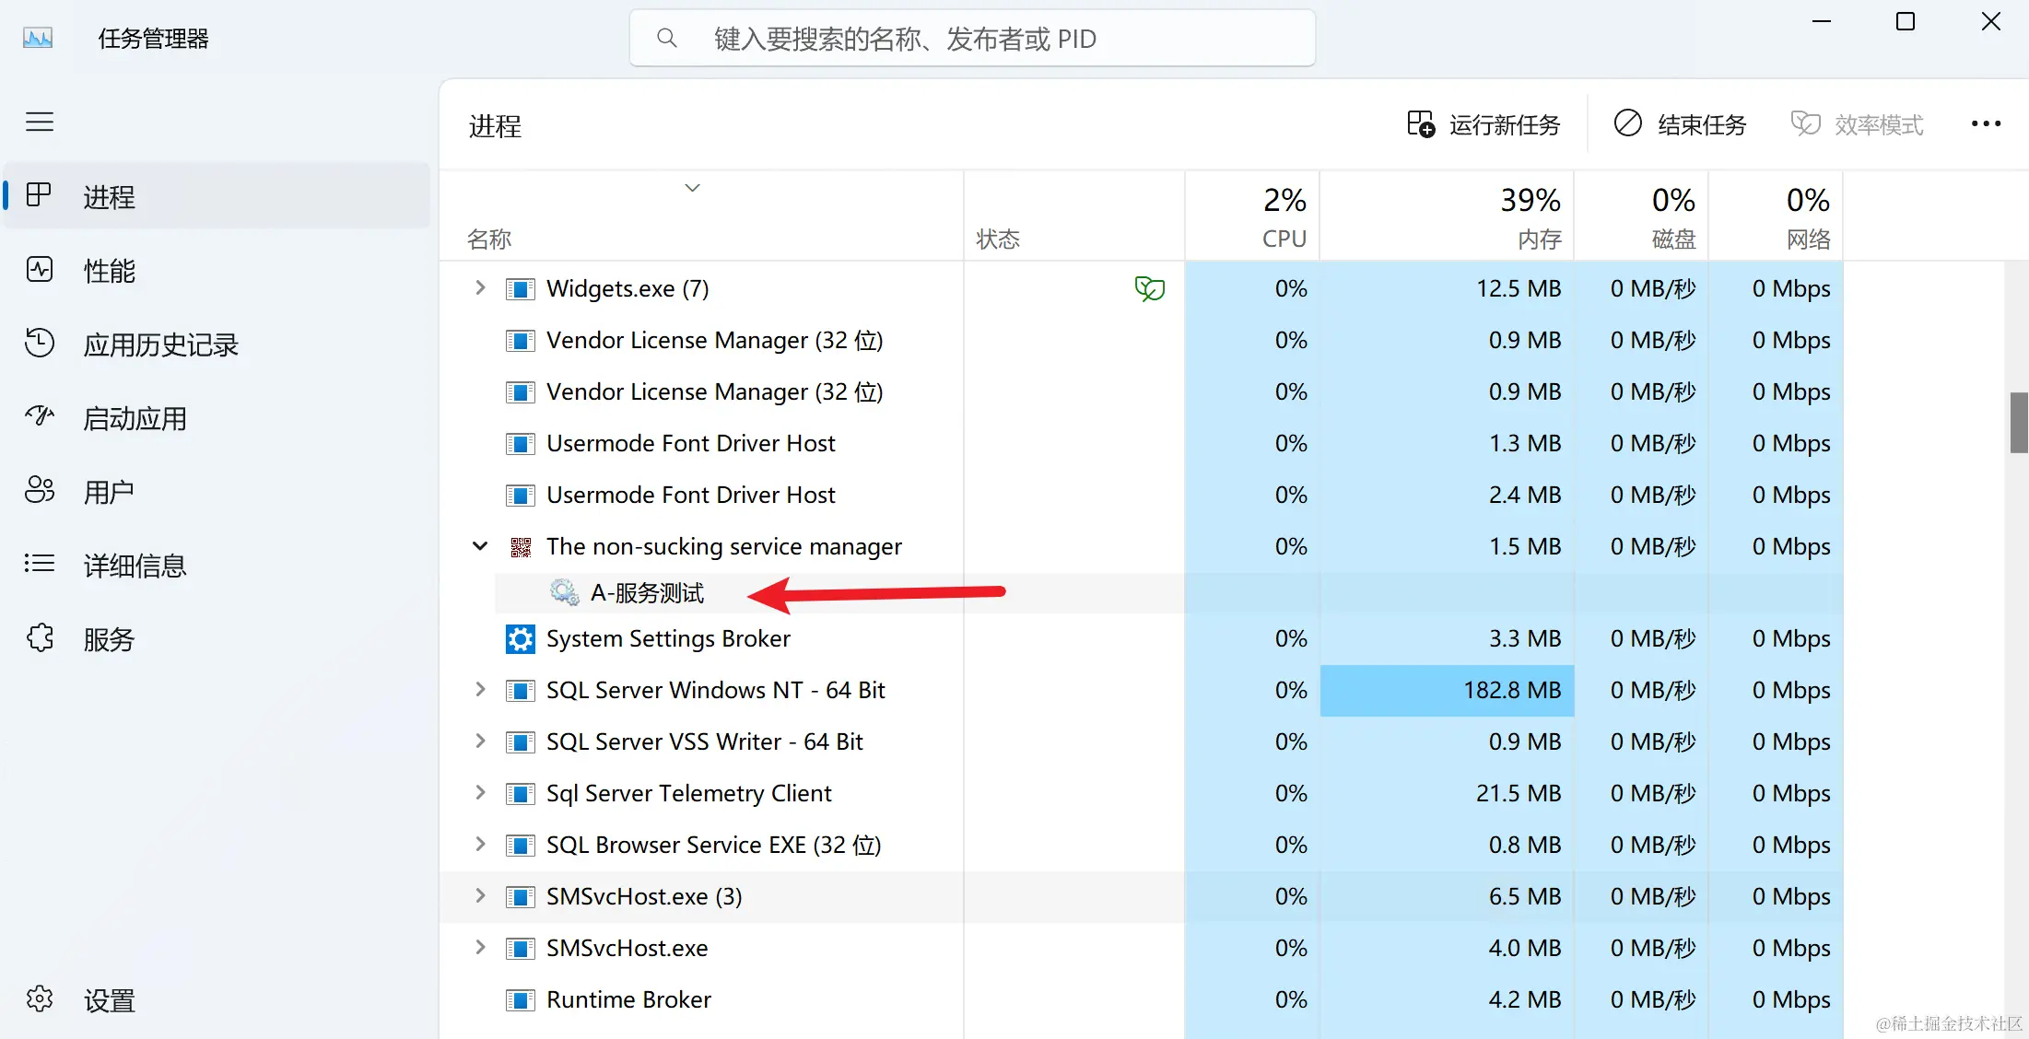2029x1039 pixels.
Task: Toggle Efficiency mode button
Action: pyautogui.click(x=1857, y=124)
